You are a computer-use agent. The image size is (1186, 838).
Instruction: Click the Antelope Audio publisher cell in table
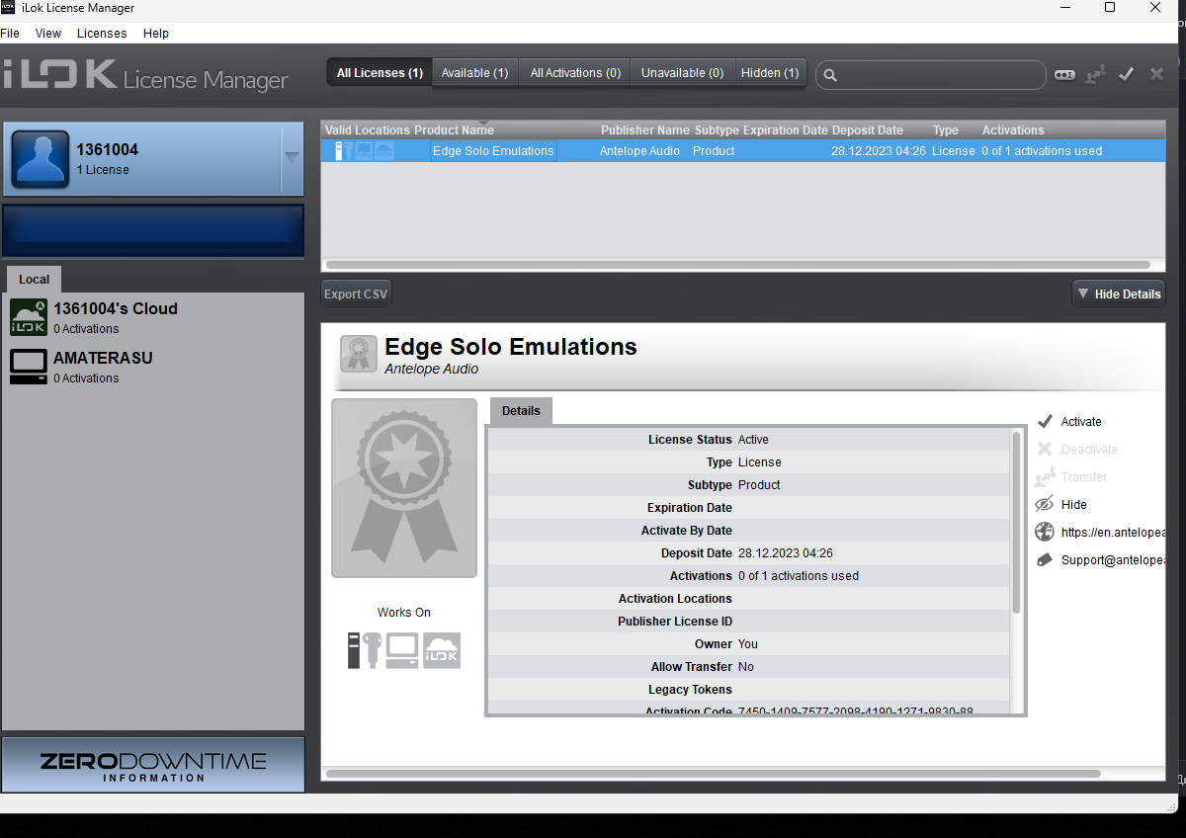639,151
